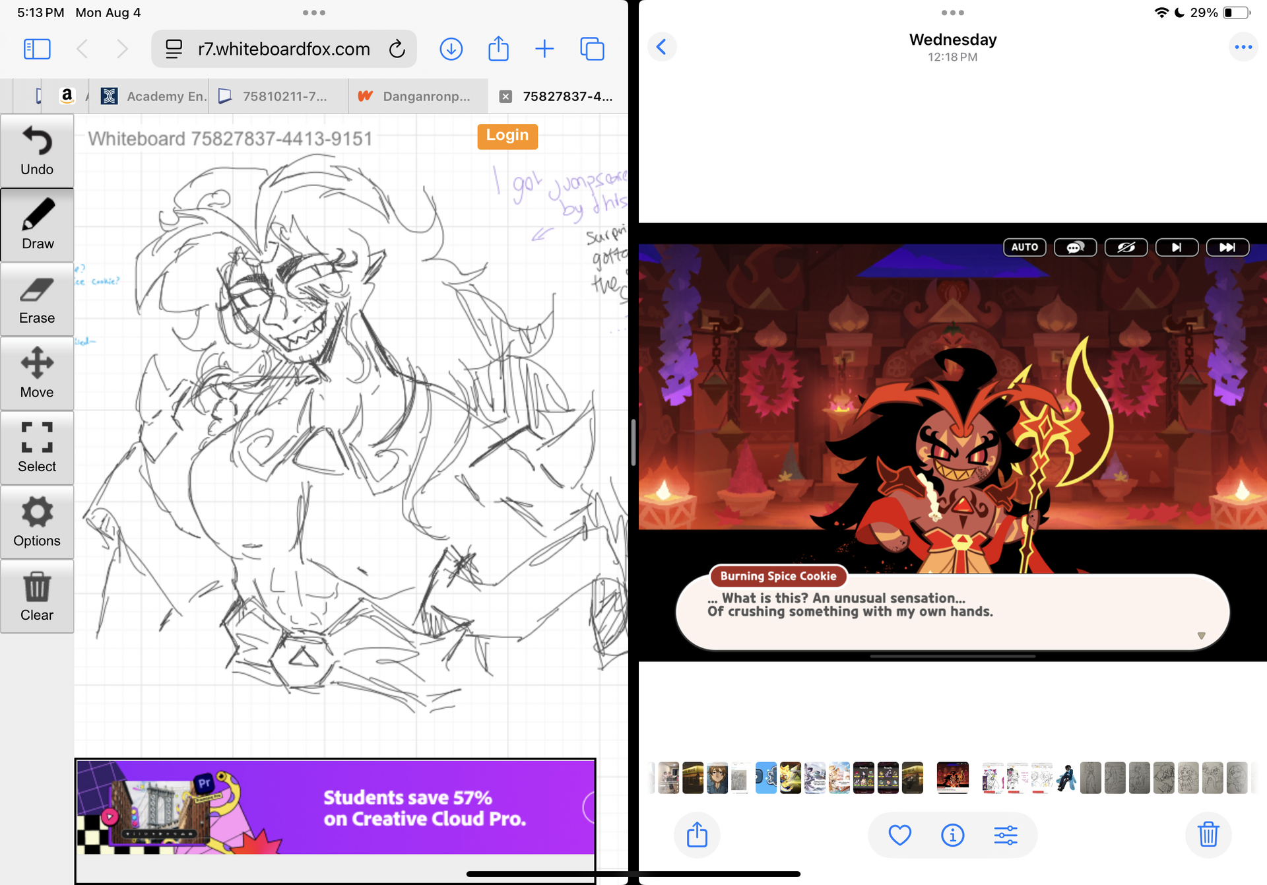This screenshot has width=1267, height=885.
Task: Open a new Safari tab
Action: [544, 49]
